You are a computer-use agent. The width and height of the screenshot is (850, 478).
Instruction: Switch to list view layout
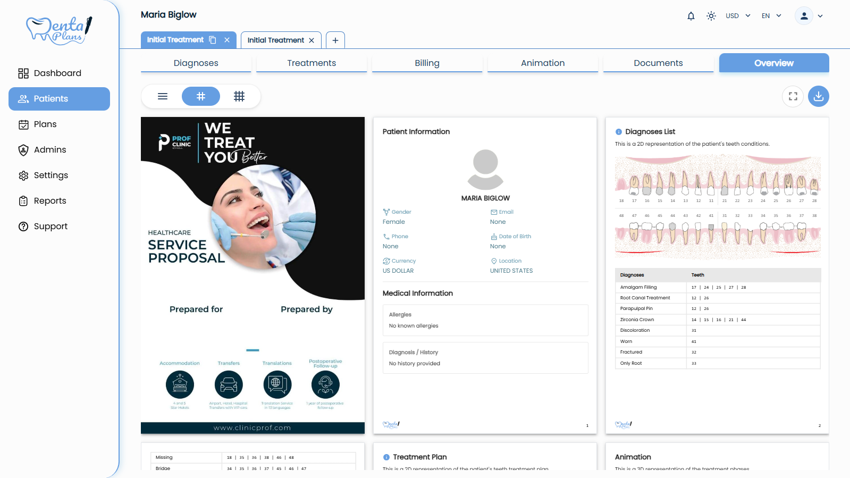click(x=163, y=96)
